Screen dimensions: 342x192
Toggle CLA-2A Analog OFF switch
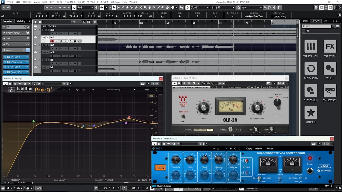point(210,130)
